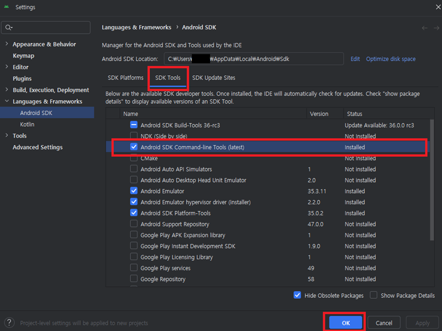Click version 35.3.11 of Android Emulator
This screenshot has height=331, width=442.
coord(317,191)
